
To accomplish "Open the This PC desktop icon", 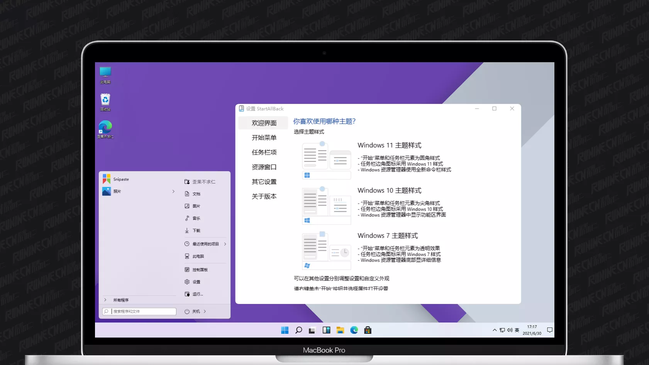I will click(105, 75).
